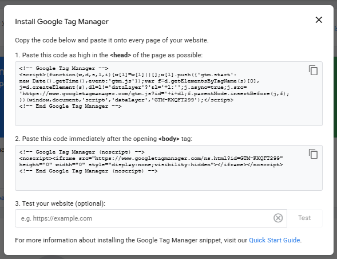This screenshot has width=337, height=259.
Task: Click the '<!-- End Google Tag Manager -->' line
Action: [x=70, y=107]
